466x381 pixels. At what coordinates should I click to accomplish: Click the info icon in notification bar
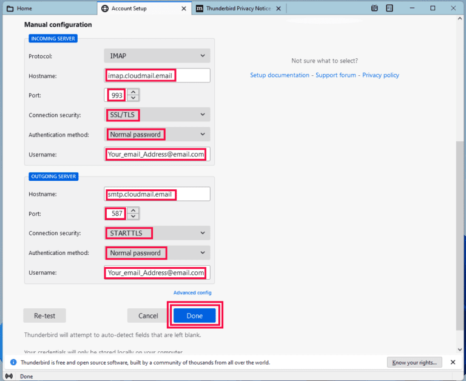click(x=13, y=362)
